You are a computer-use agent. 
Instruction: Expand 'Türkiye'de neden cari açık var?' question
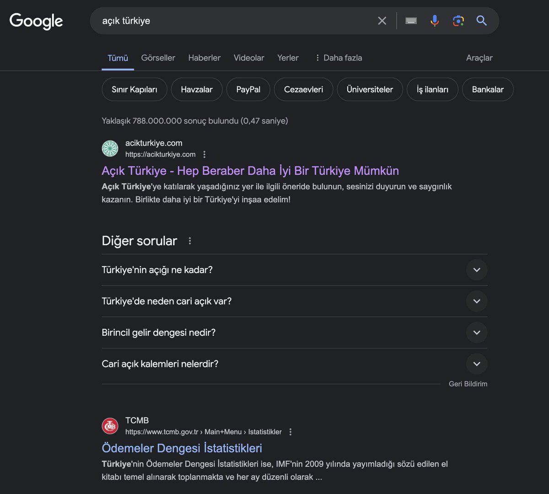point(476,301)
